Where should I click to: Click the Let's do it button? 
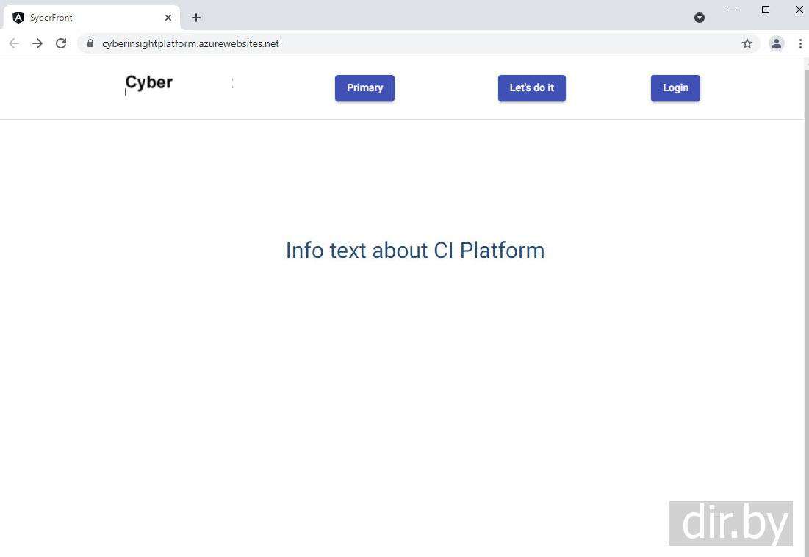(532, 88)
